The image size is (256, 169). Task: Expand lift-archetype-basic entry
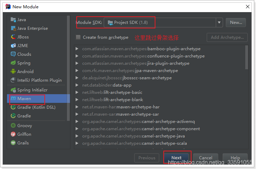tap(77, 92)
